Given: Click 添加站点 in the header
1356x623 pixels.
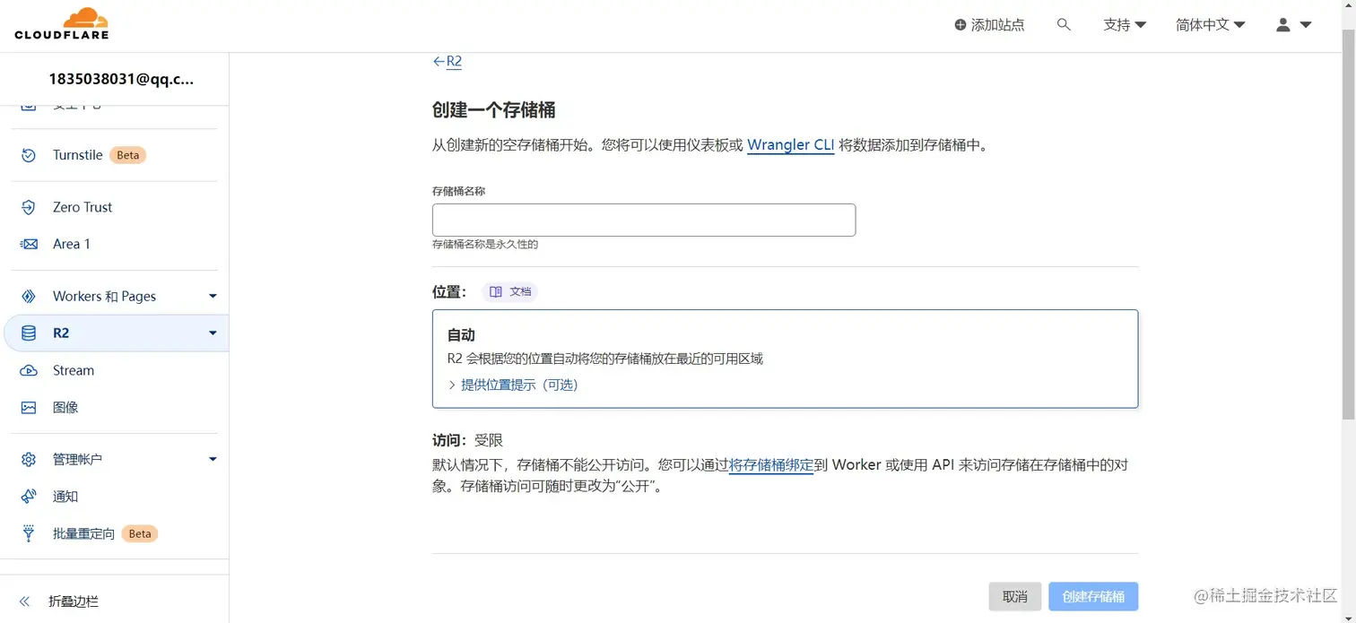Looking at the screenshot, I should [x=989, y=25].
